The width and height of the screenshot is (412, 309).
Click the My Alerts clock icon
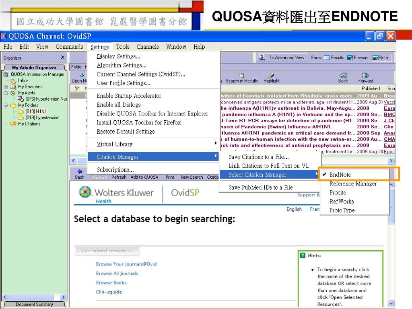pyautogui.click(x=12, y=93)
